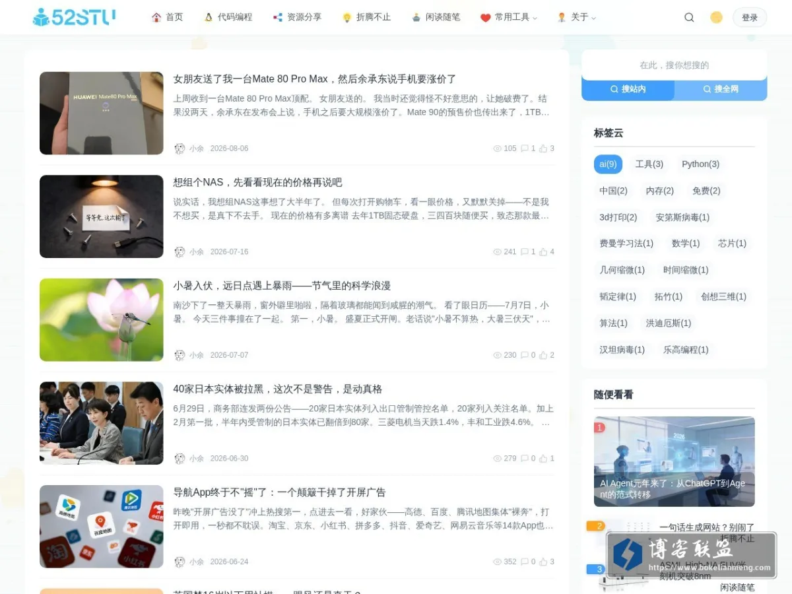Open the NAS article dark thumbnail
The image size is (792, 594).
coord(101,216)
